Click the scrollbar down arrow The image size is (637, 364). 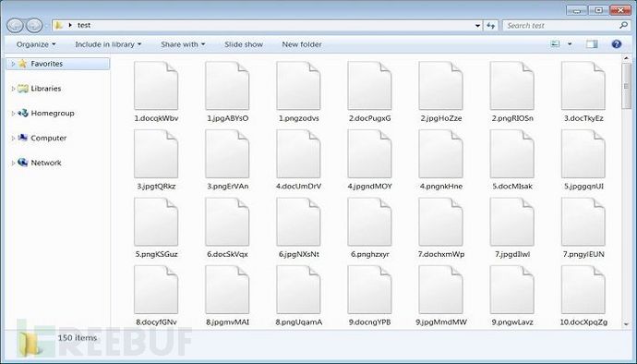coord(627,324)
